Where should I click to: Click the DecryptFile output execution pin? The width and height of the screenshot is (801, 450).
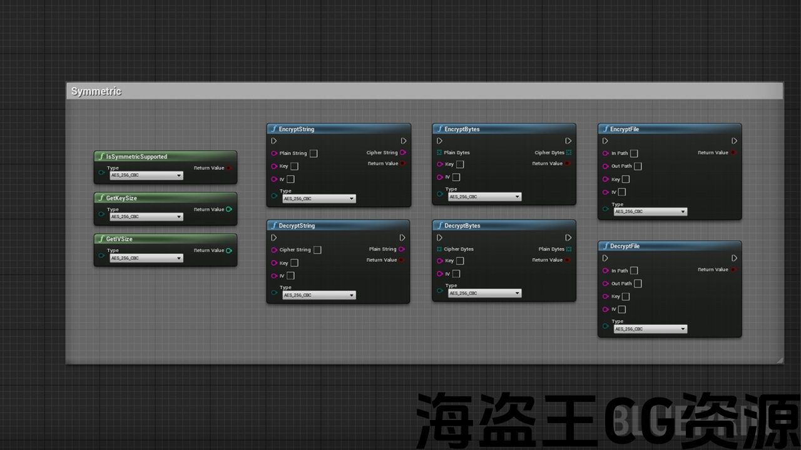pos(735,258)
